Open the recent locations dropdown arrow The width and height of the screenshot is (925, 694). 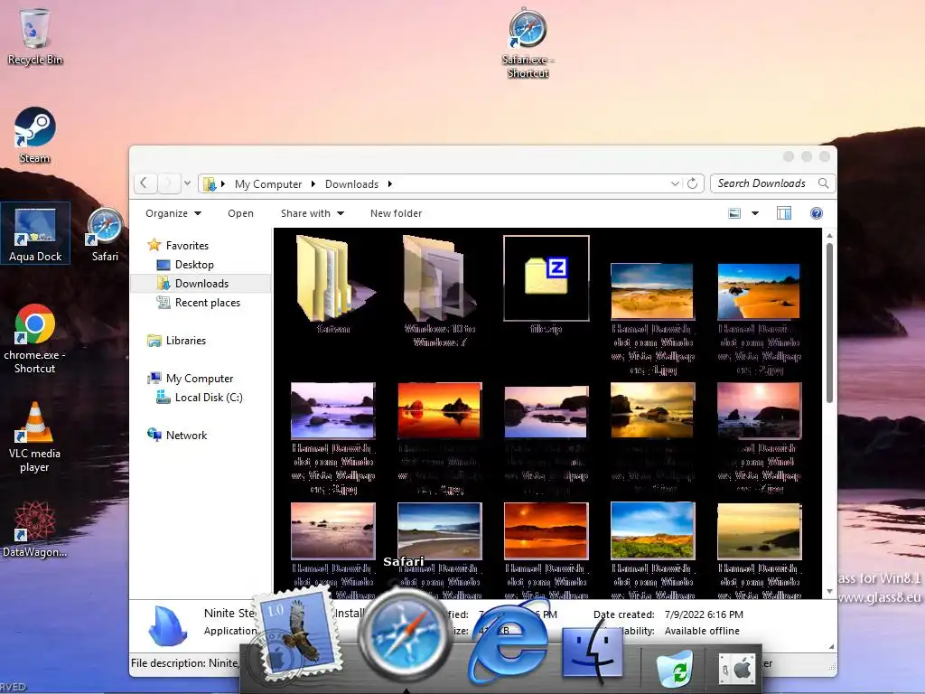point(187,183)
